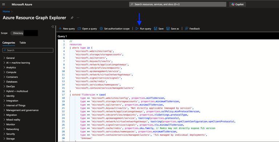The image size is (279, 142).
Task: Click the Save disk icon
Action: pyautogui.click(x=155, y=29)
